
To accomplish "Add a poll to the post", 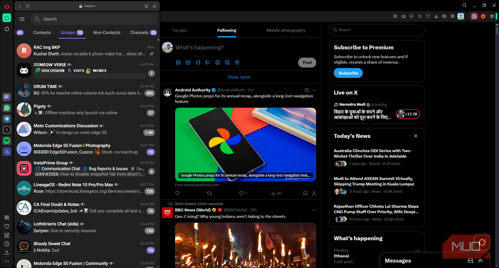I will 208,63.
